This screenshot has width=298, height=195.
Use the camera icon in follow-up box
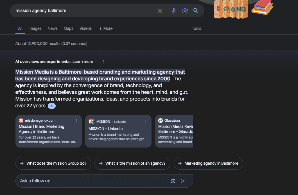[x=173, y=181]
